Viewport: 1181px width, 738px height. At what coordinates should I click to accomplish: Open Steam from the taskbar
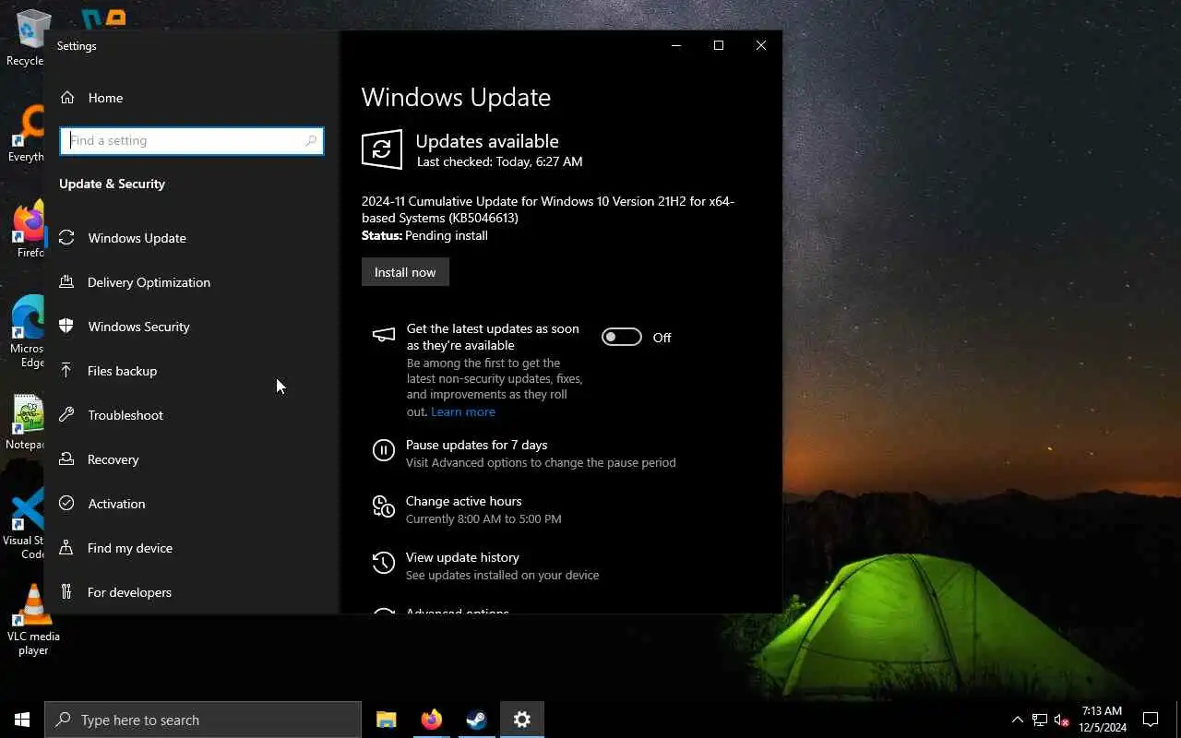pos(476,720)
